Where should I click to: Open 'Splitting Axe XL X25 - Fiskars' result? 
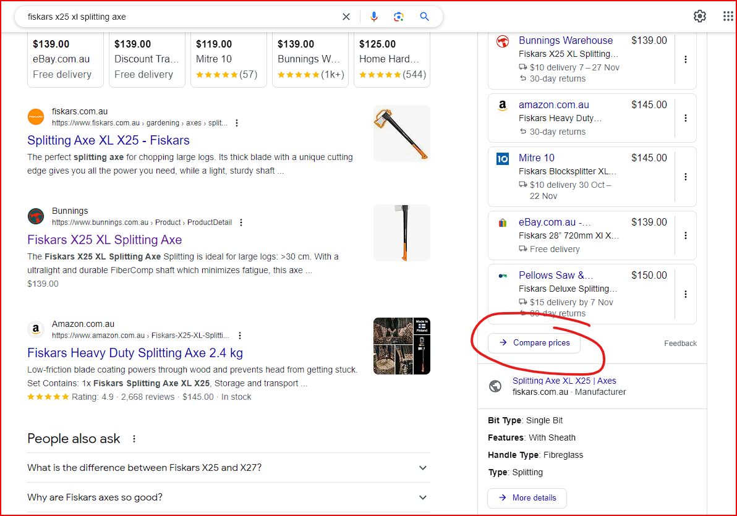(x=109, y=140)
